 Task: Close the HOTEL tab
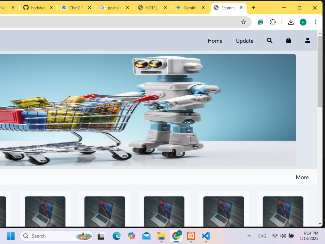point(165,8)
